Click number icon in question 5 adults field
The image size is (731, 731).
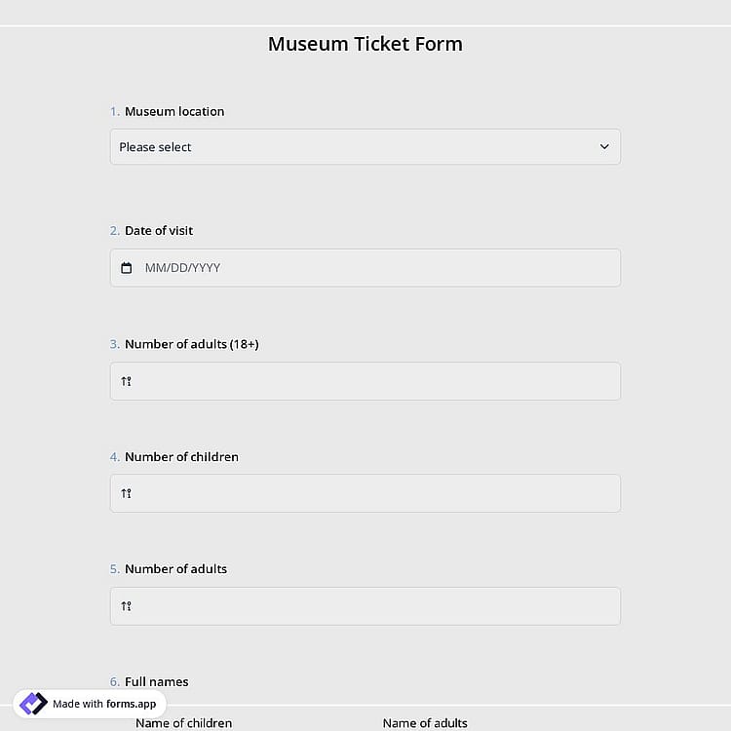coord(127,606)
